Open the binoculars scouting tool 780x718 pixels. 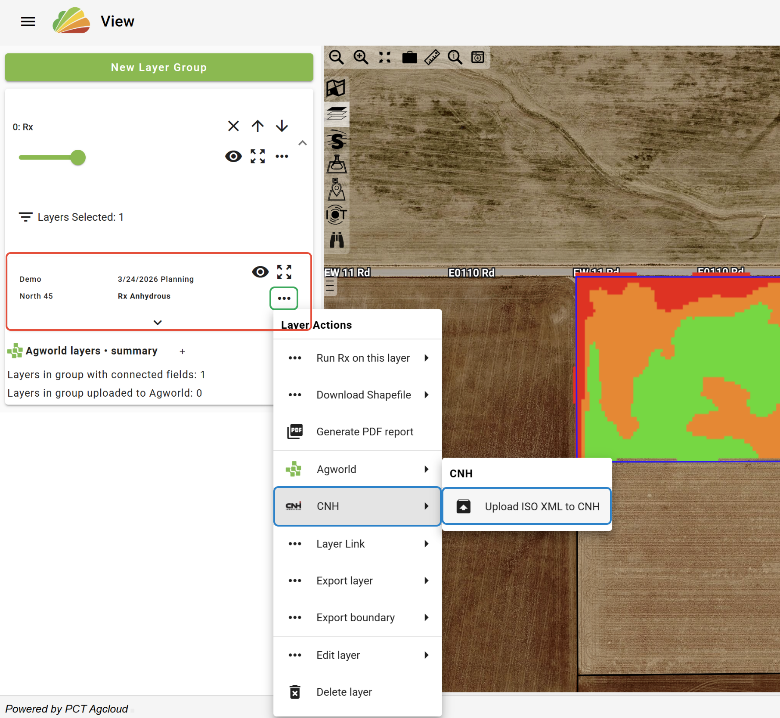click(337, 240)
